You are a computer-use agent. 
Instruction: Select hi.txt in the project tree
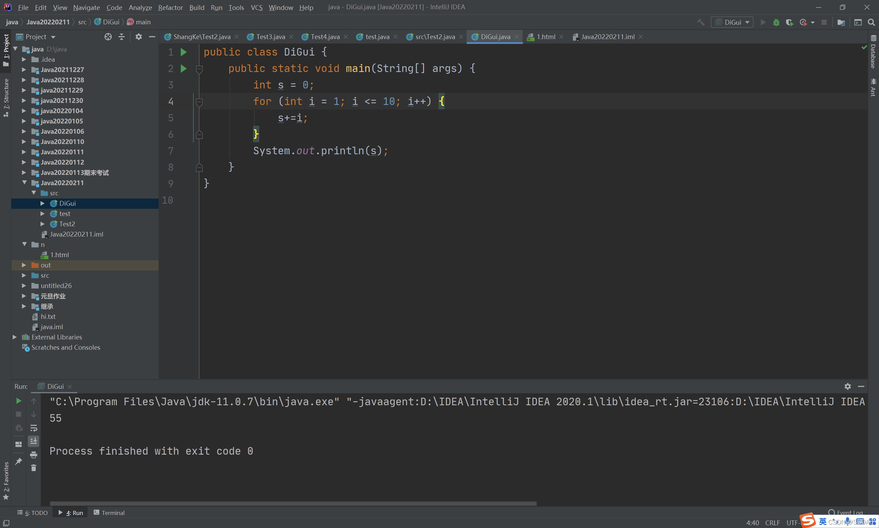click(48, 316)
